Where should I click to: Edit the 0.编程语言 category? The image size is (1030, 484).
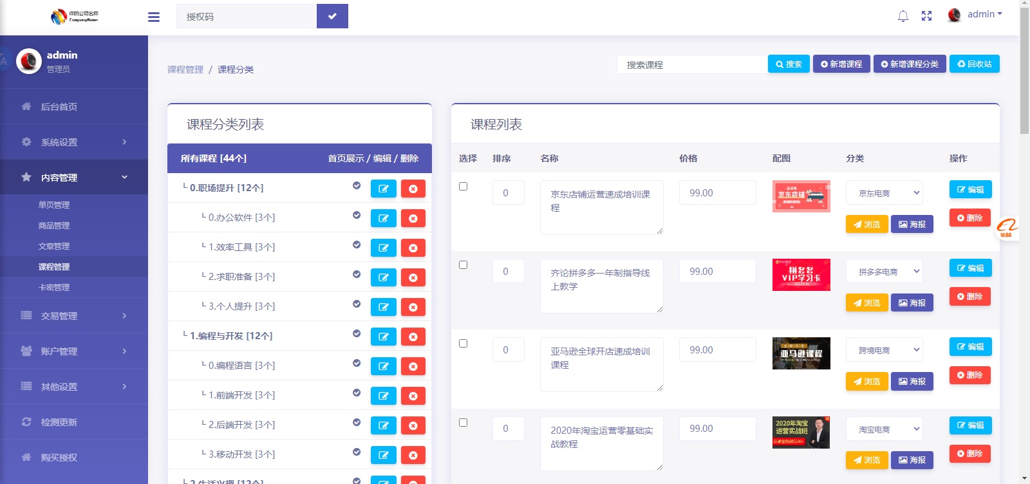(384, 366)
